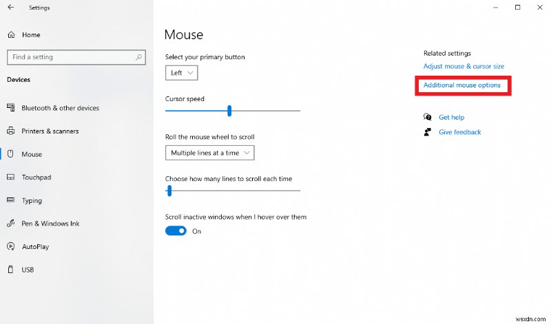The image size is (551, 324).
Task: Click the Pen & Windows Ink icon
Action: point(11,224)
